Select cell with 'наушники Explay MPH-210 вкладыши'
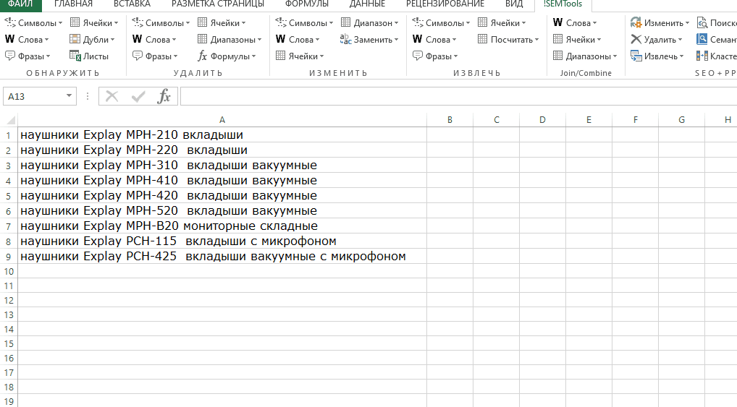 (222, 134)
